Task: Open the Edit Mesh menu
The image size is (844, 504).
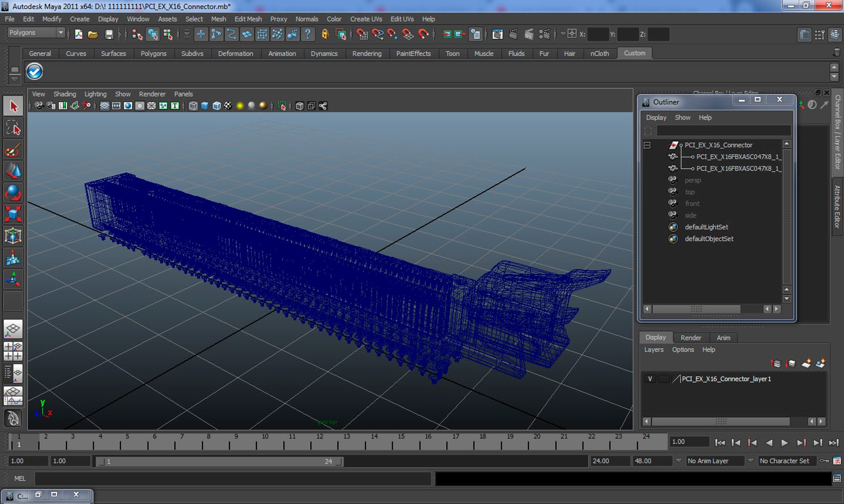Action: tap(248, 19)
